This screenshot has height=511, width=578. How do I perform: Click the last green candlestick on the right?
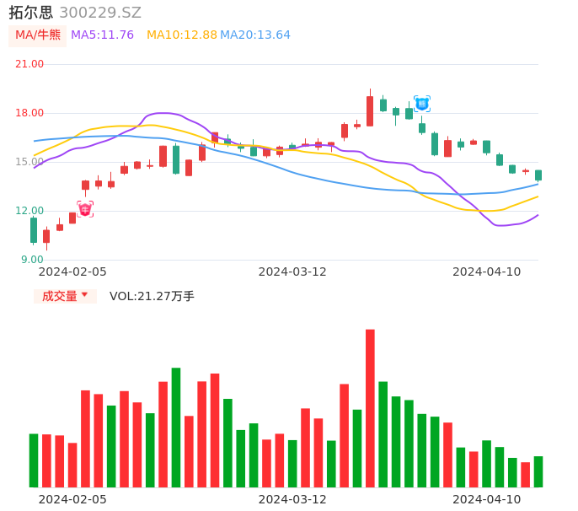pos(538,175)
